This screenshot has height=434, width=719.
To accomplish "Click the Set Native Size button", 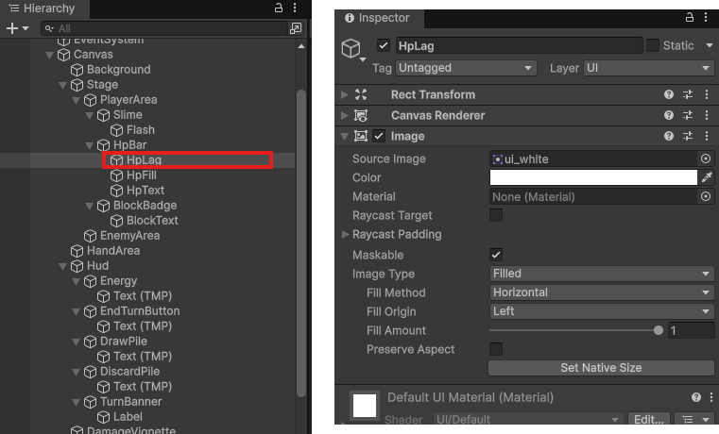I will 601,368.
